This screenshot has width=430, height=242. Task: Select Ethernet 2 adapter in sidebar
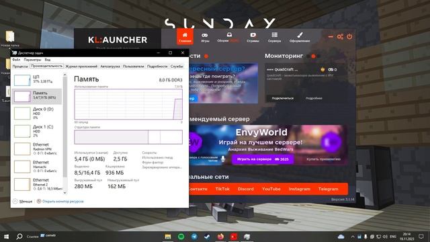pyautogui.click(x=37, y=184)
